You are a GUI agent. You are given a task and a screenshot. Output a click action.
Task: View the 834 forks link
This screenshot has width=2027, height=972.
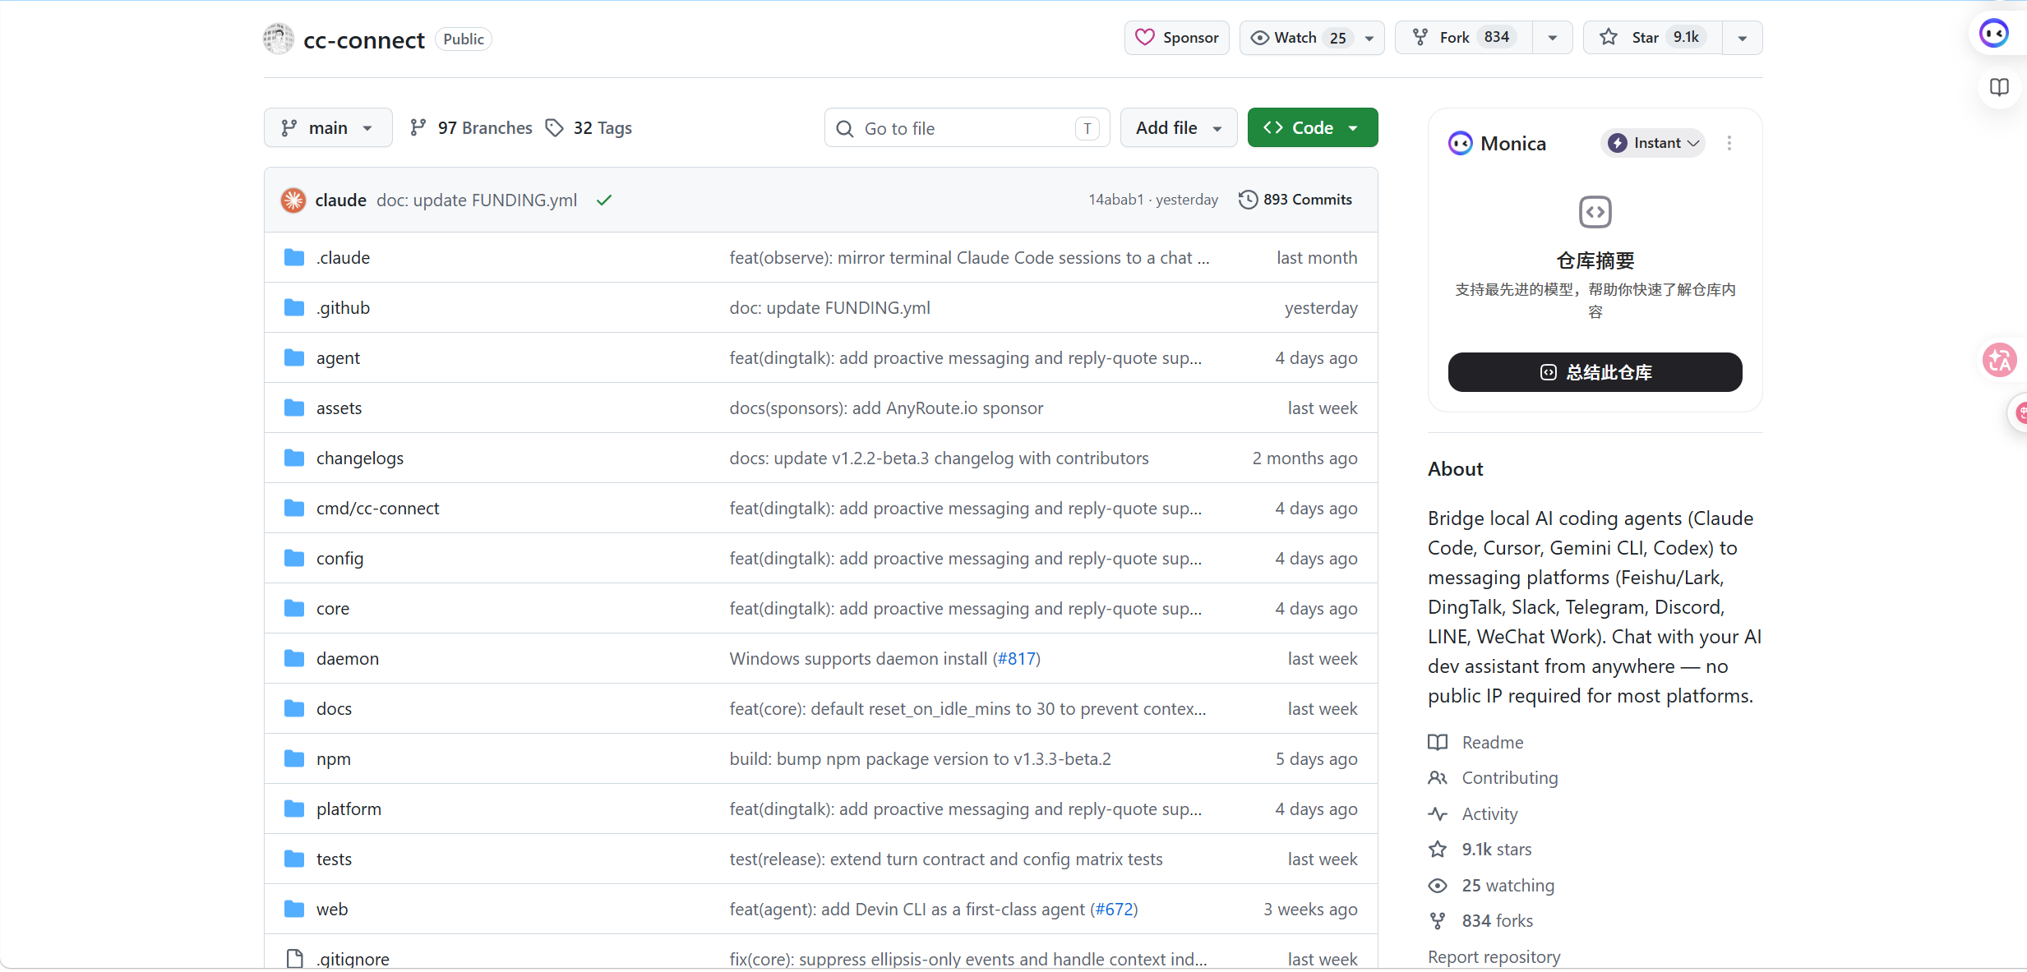pyautogui.click(x=1497, y=921)
